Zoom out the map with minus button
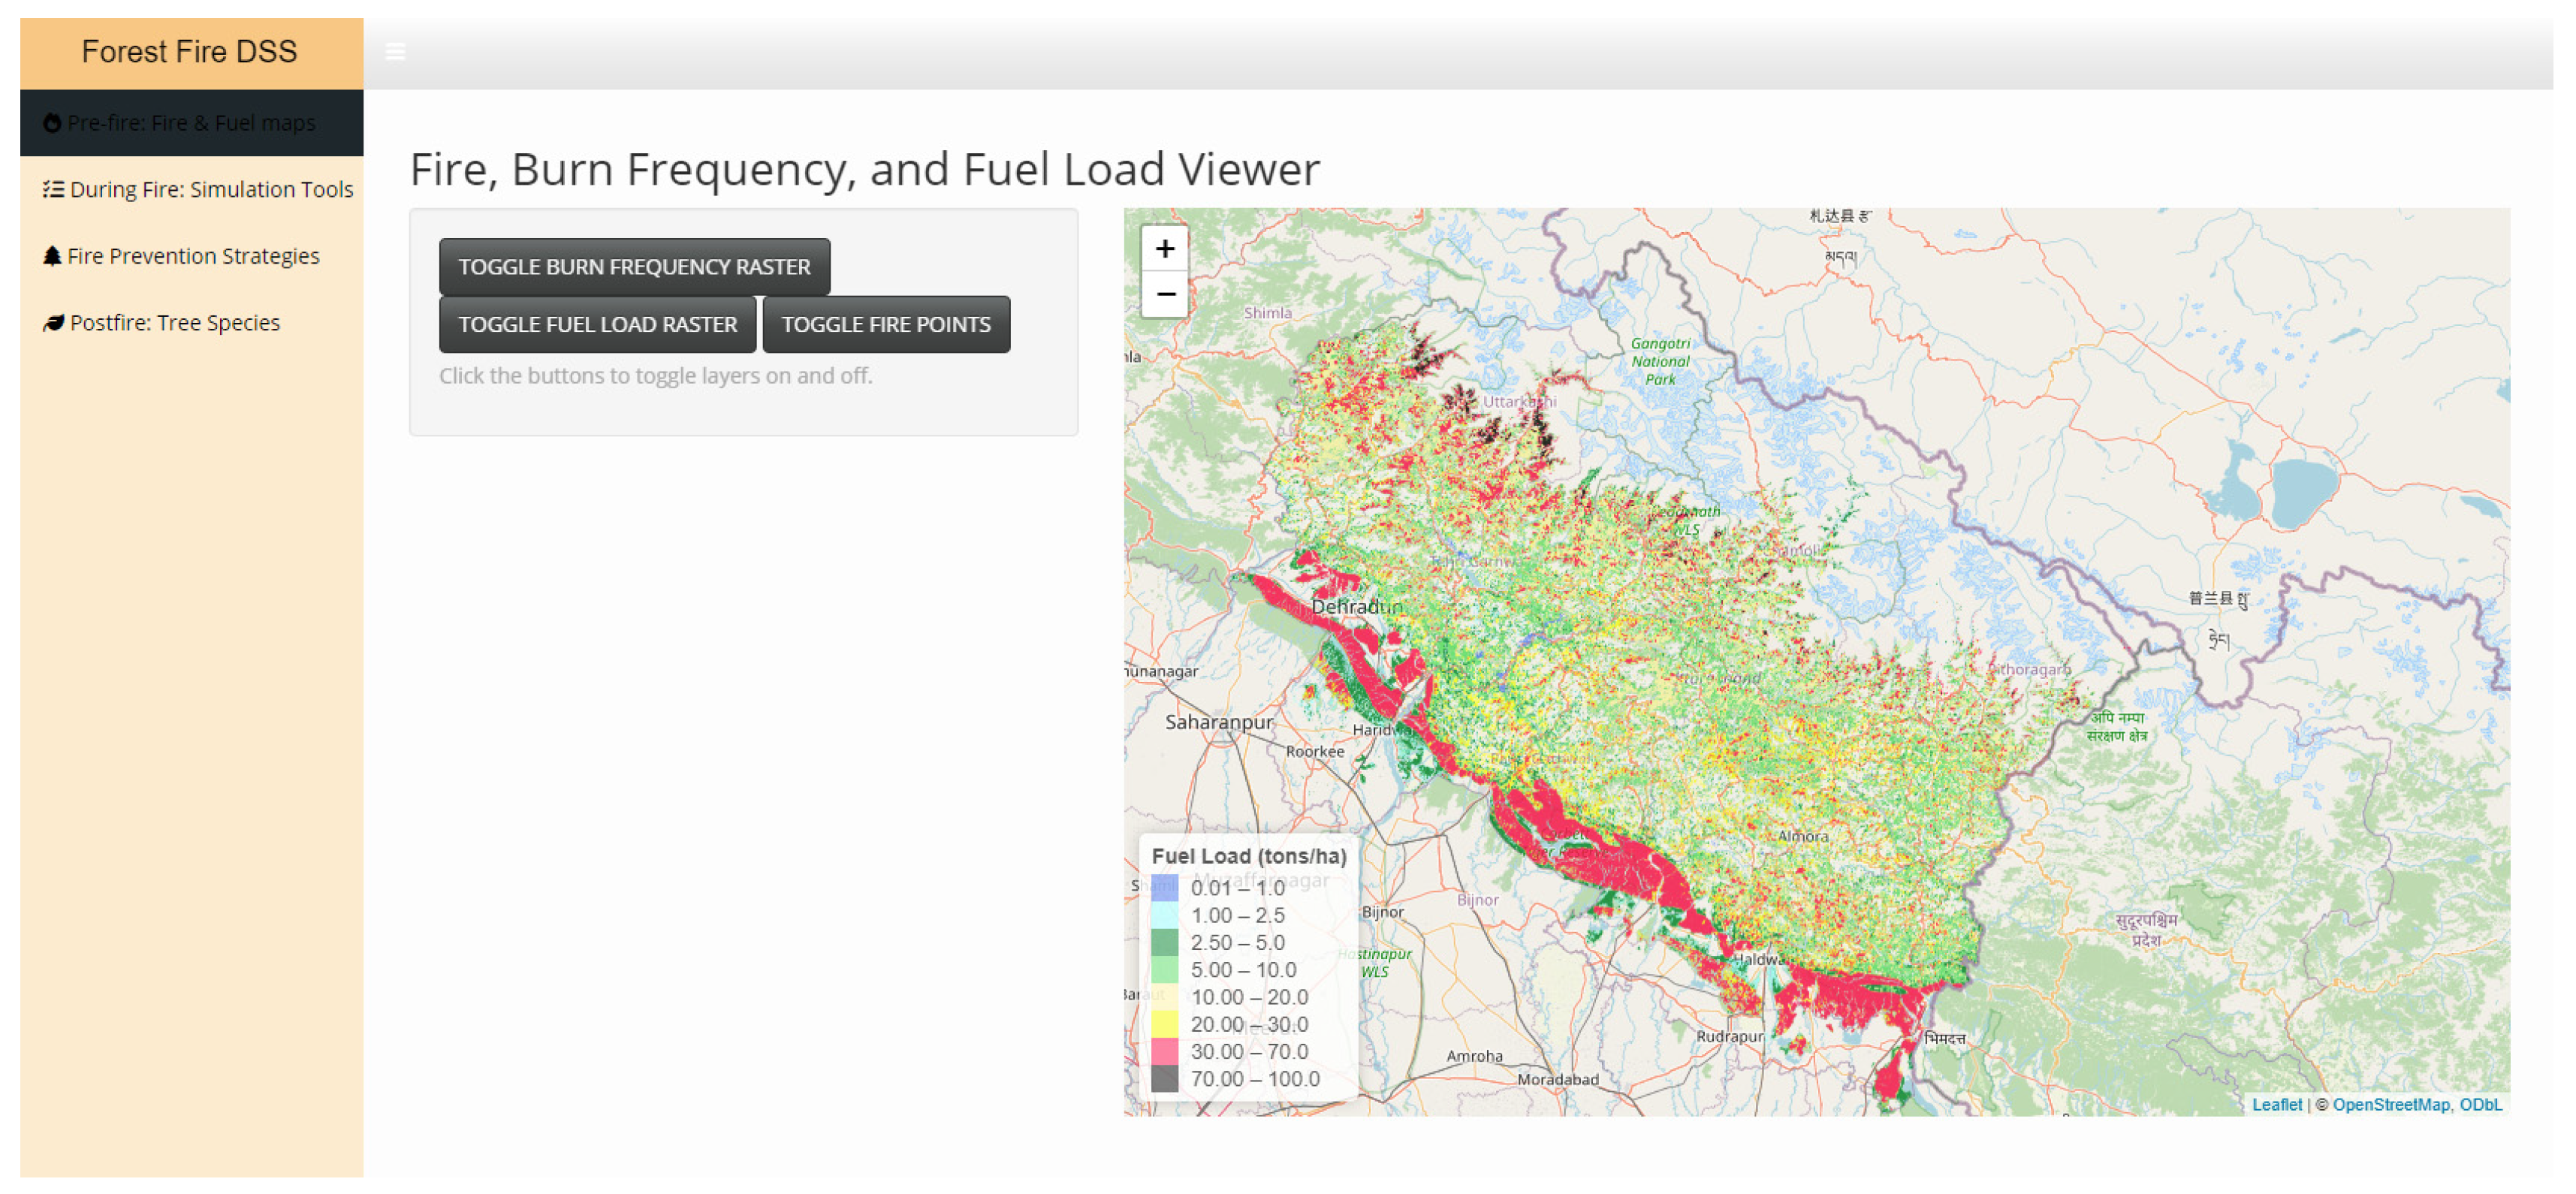 pos(1164,295)
